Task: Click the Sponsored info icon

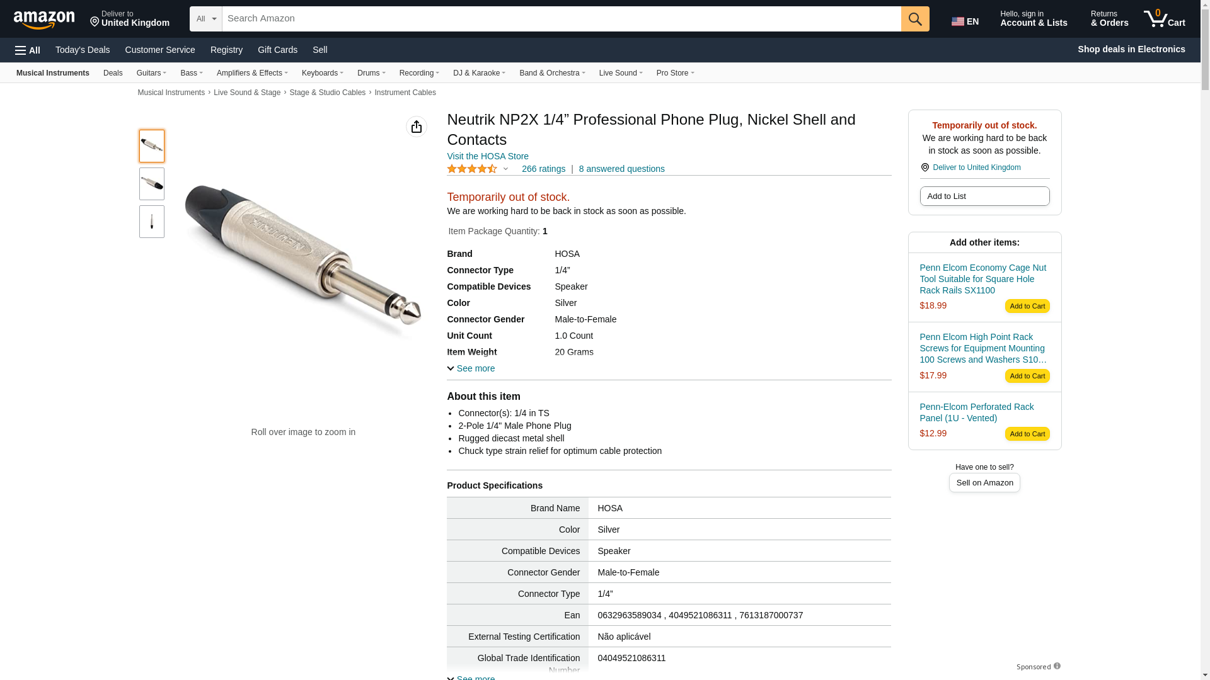Action: pyautogui.click(x=1057, y=666)
